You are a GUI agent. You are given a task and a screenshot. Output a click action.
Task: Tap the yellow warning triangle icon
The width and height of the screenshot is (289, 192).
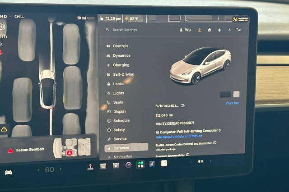tap(4, 129)
